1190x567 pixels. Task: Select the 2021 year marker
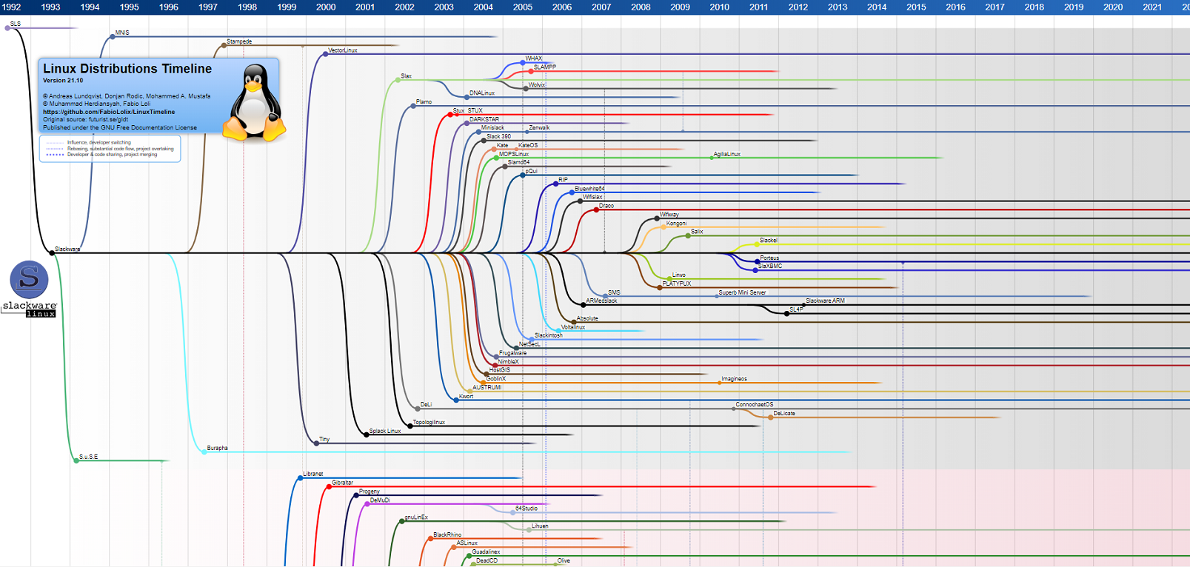point(1152,7)
